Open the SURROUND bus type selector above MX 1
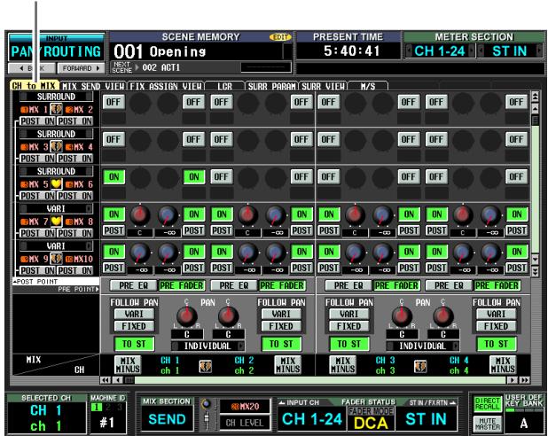This screenshot has height=436, width=548. click(56, 97)
